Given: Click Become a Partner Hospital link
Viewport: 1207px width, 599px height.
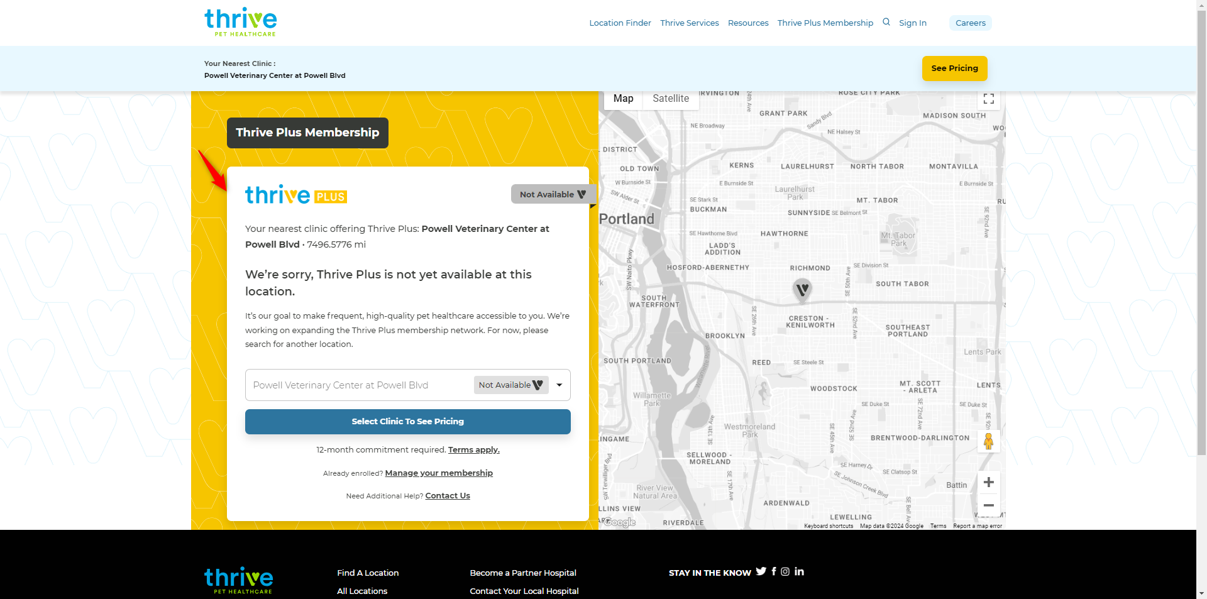Looking at the screenshot, I should tap(523, 573).
